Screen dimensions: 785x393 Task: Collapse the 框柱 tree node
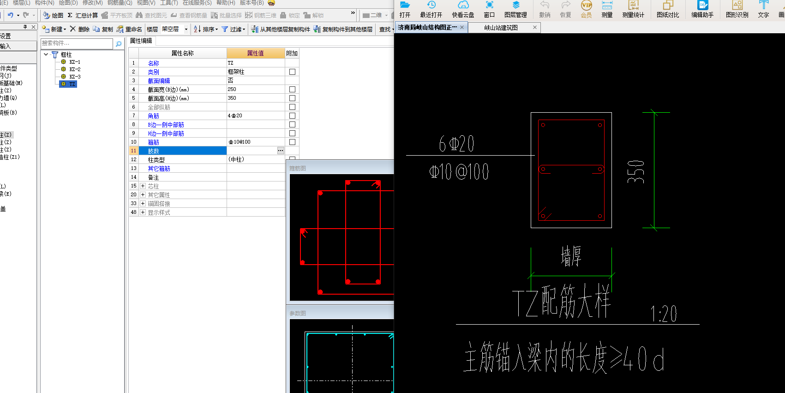[46, 54]
